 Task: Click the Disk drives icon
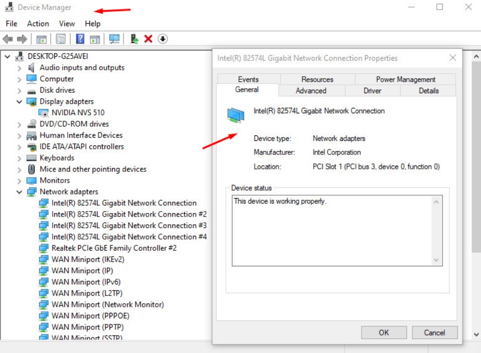(x=31, y=91)
